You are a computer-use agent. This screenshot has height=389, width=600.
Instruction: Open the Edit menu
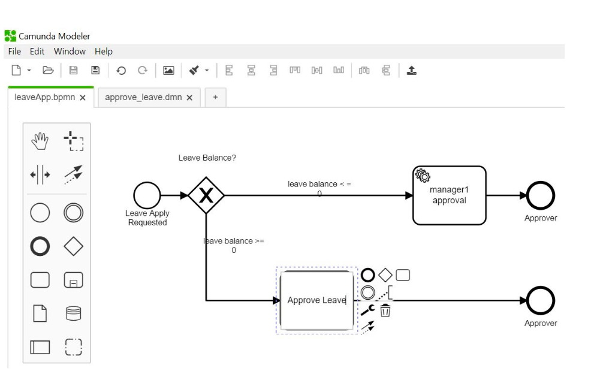[x=37, y=51]
